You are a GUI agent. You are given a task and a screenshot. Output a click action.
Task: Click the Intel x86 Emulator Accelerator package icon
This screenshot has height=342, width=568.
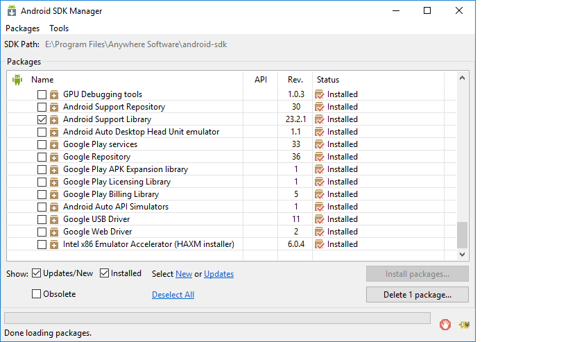coord(54,244)
